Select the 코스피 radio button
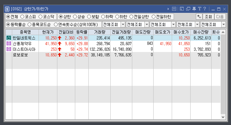This screenshot has width=231, height=125. 22,17
